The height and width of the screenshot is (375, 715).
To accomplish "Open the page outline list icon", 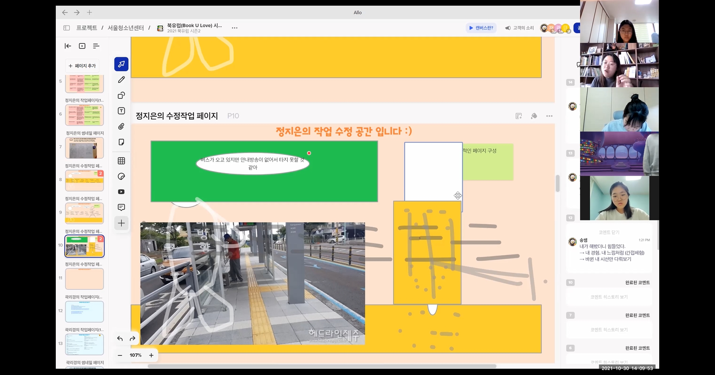I will point(96,46).
